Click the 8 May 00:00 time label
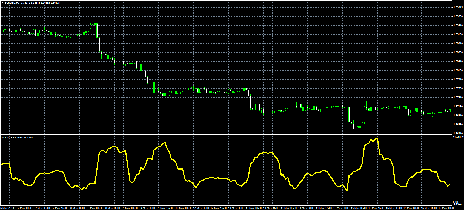This screenshot has width=464, height=210. [78, 208]
